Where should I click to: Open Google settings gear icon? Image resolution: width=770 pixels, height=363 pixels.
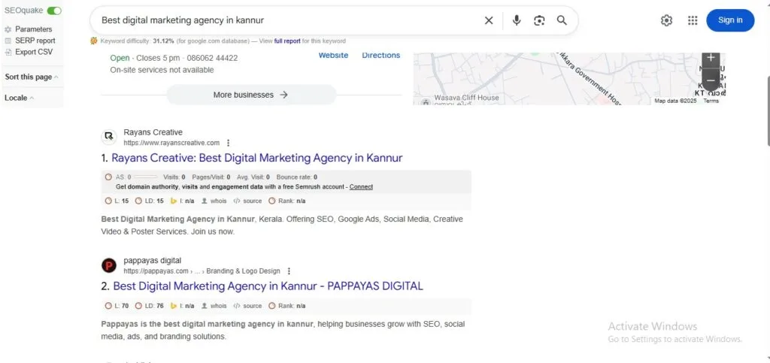666,20
